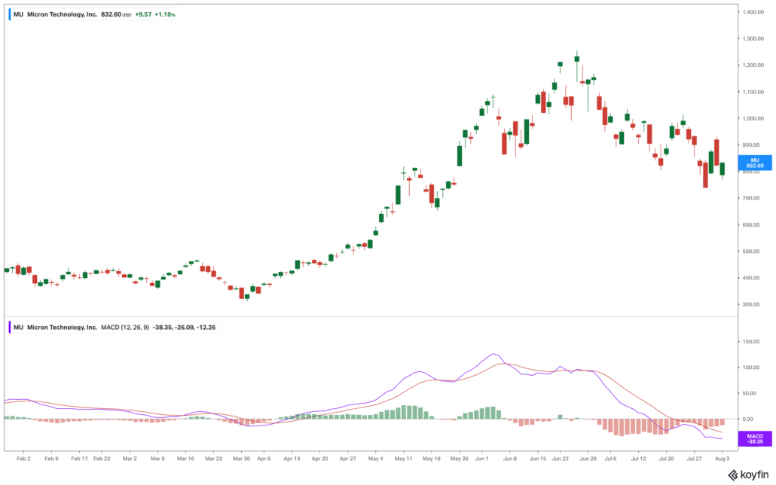This screenshot has width=776, height=485.
Task: Click the MU Micron Technology price legend
Action: click(94, 14)
